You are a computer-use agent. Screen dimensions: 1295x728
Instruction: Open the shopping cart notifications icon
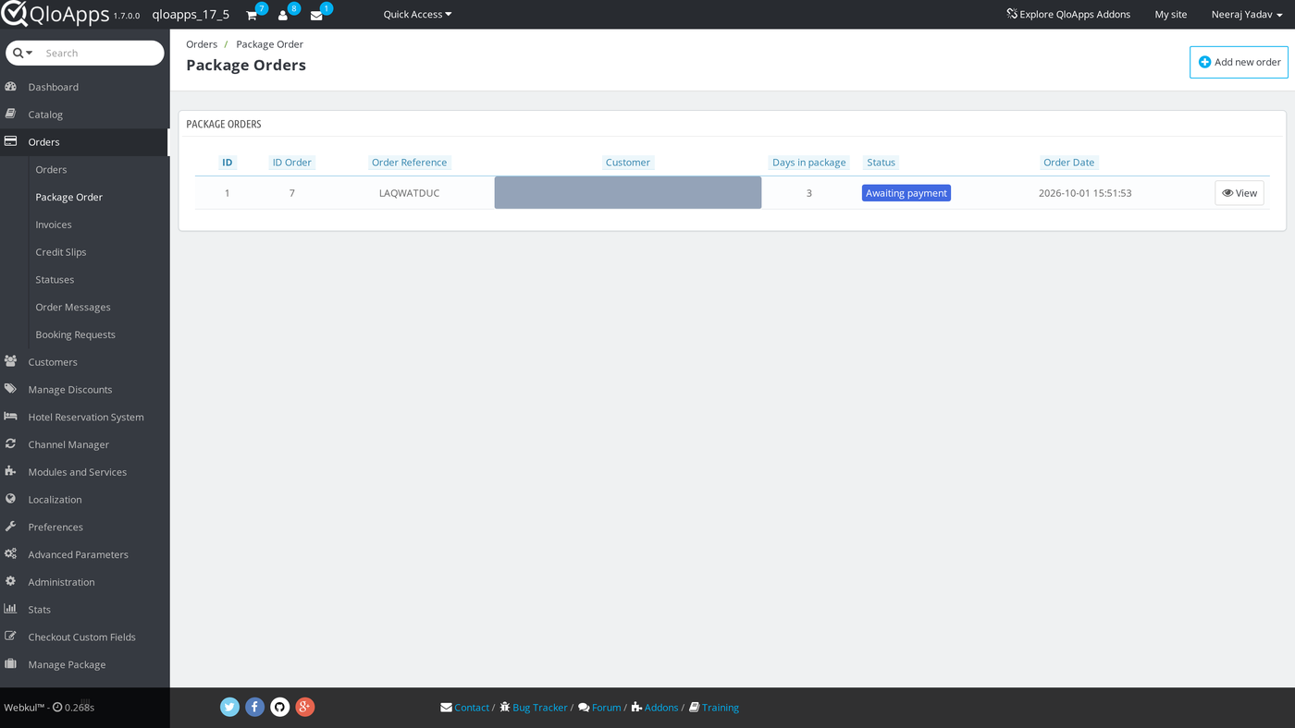[252, 16]
